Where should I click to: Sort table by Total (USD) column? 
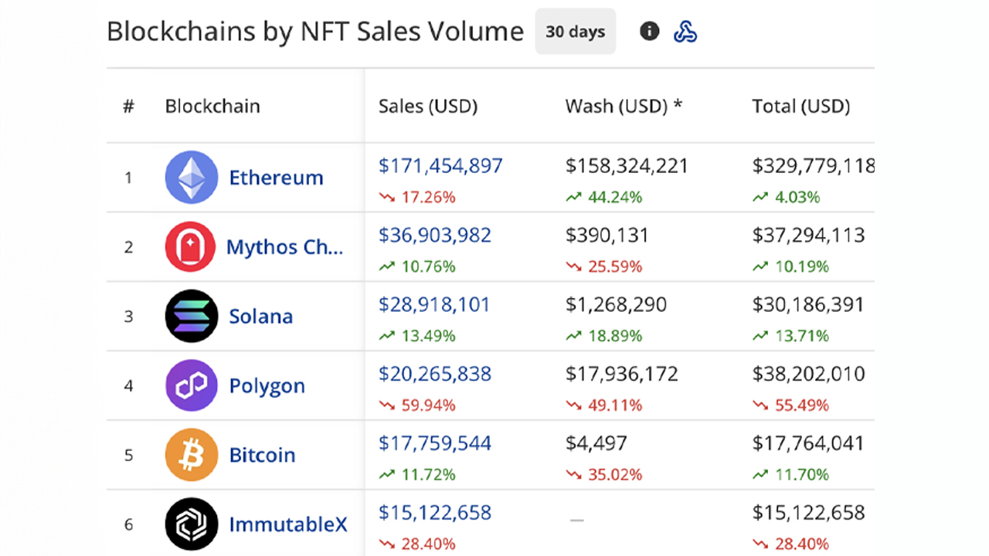click(800, 106)
